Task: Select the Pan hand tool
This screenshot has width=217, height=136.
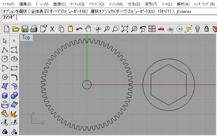Action: click(x=88, y=29)
